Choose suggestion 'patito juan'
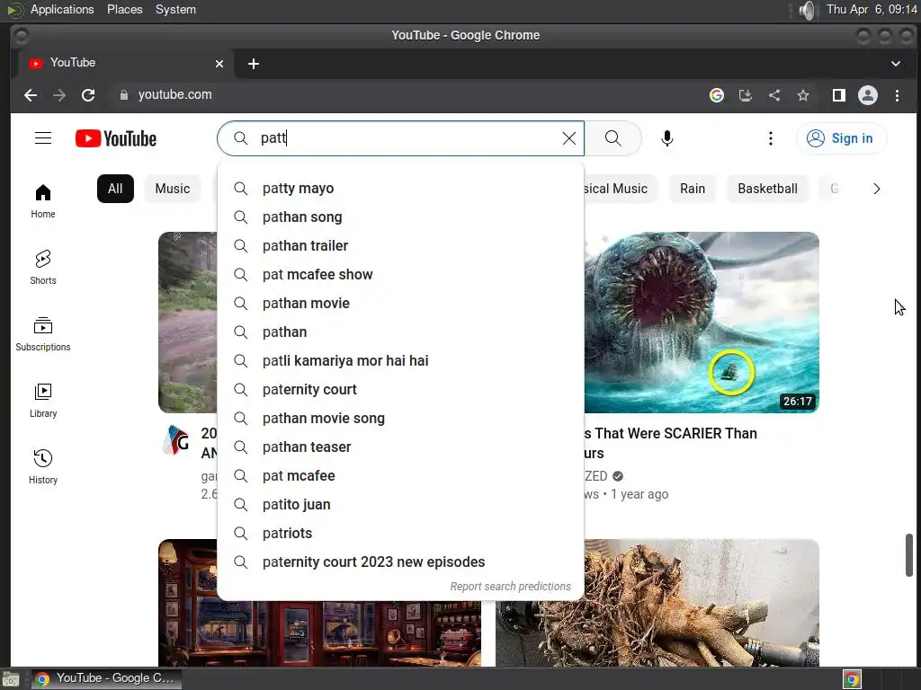Image resolution: width=921 pixels, height=690 pixels. (400, 505)
